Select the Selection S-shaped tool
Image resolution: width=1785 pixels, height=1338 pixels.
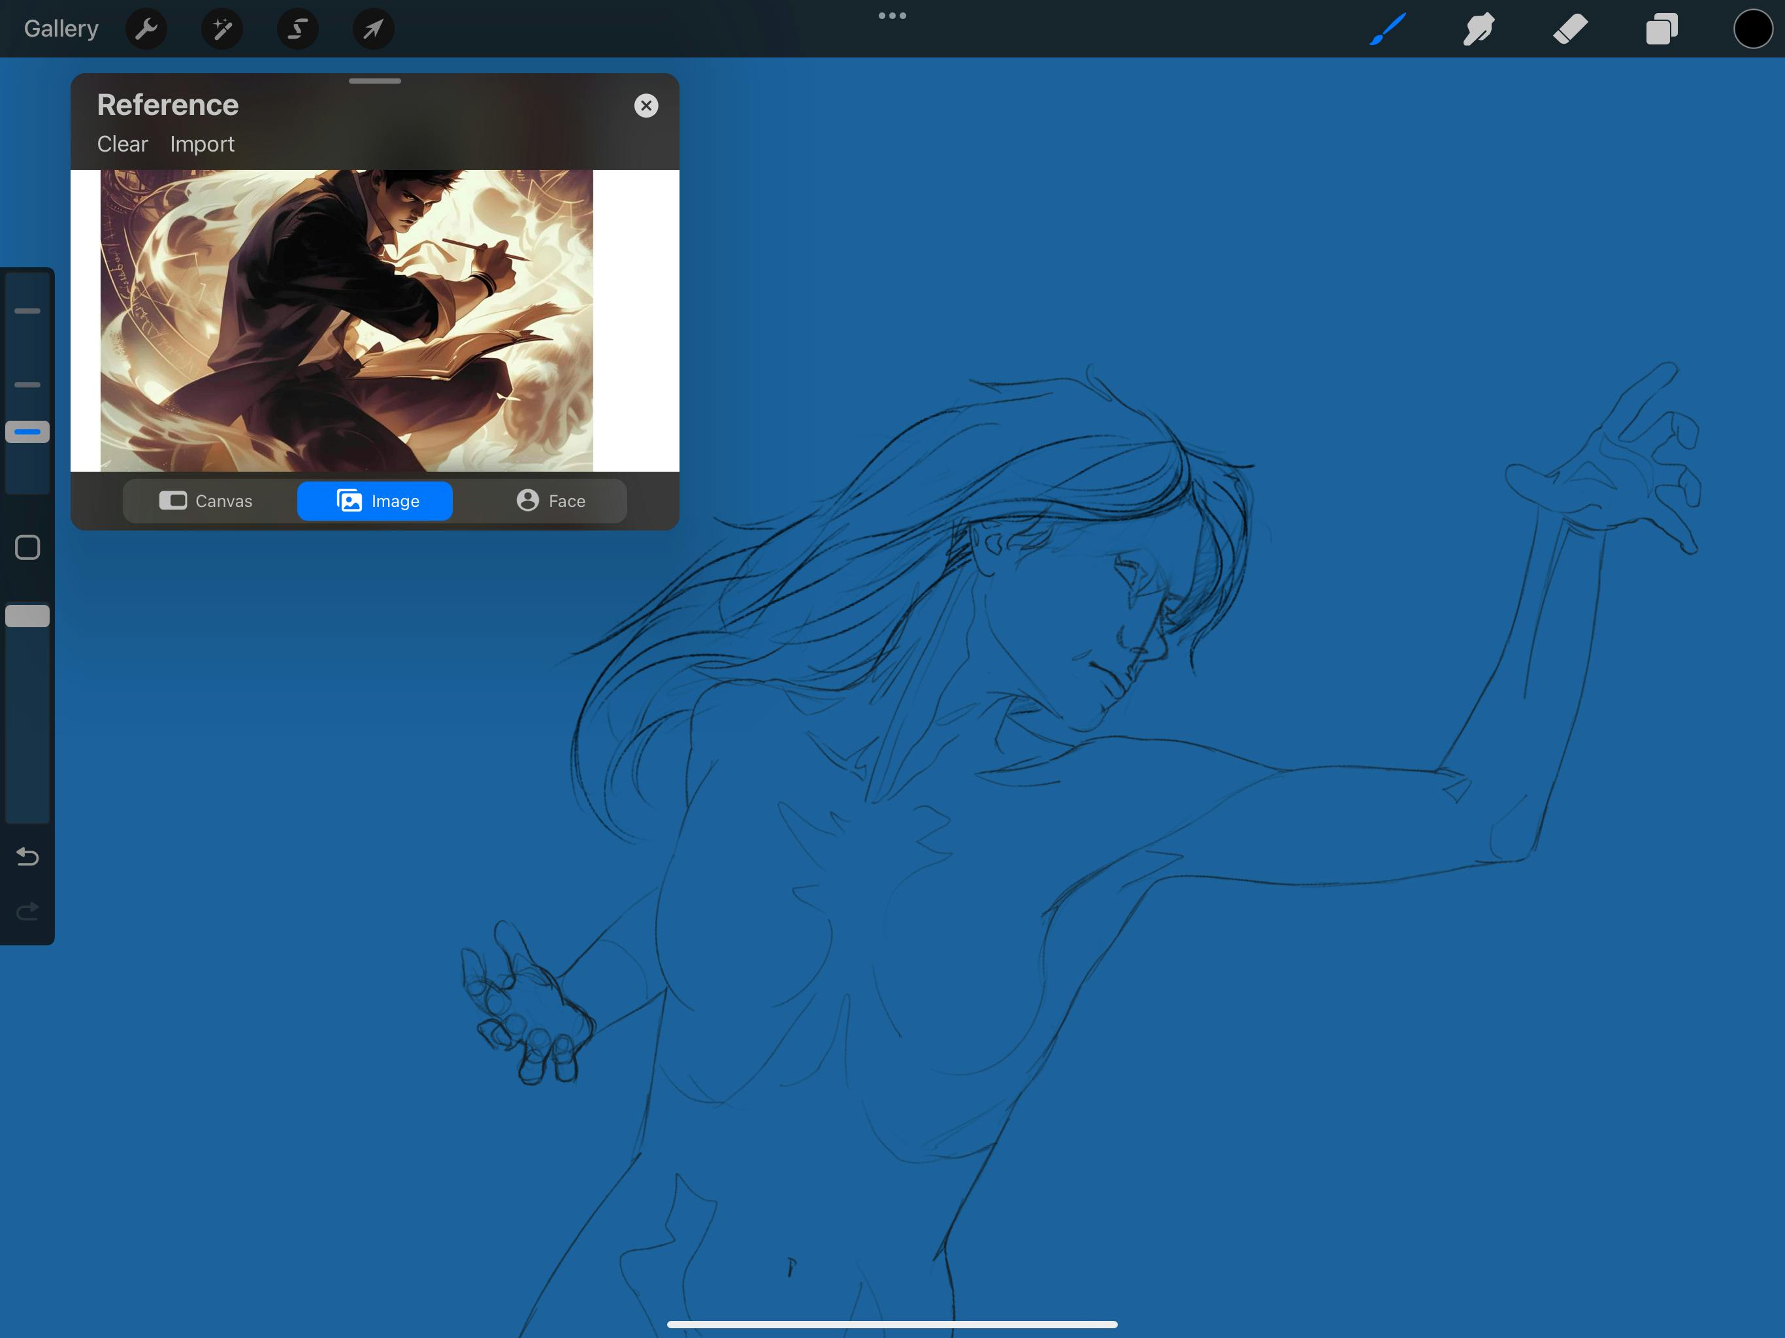point(298,29)
